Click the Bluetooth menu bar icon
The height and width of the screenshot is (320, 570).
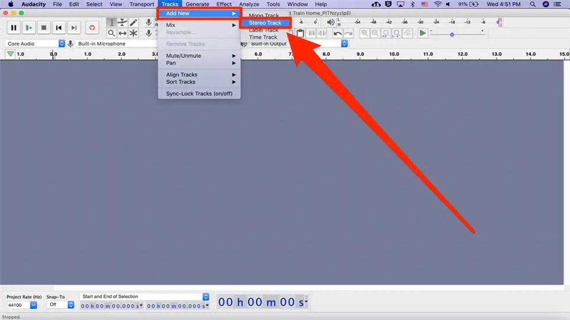(412, 5)
